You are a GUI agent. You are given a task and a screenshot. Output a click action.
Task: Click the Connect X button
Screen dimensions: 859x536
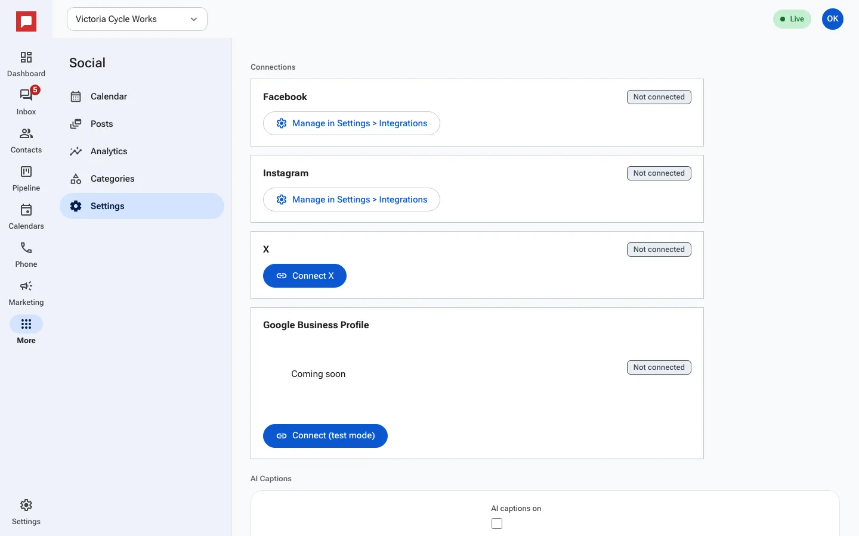(x=305, y=276)
